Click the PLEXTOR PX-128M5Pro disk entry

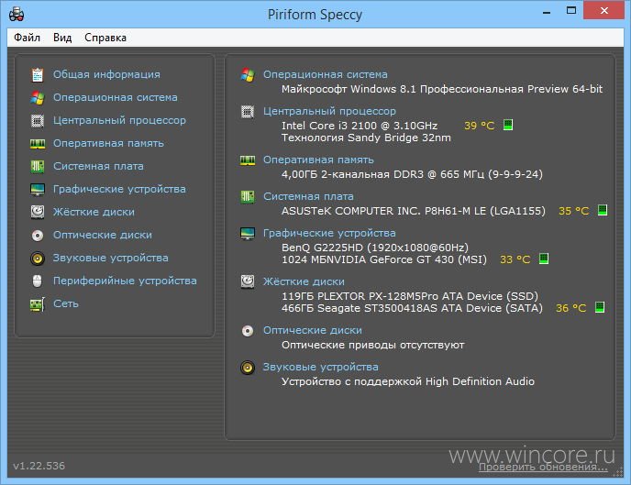410,296
